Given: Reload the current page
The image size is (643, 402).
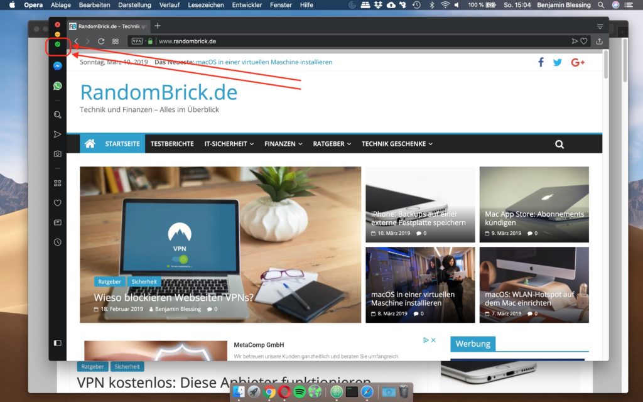Looking at the screenshot, I should click(x=101, y=41).
